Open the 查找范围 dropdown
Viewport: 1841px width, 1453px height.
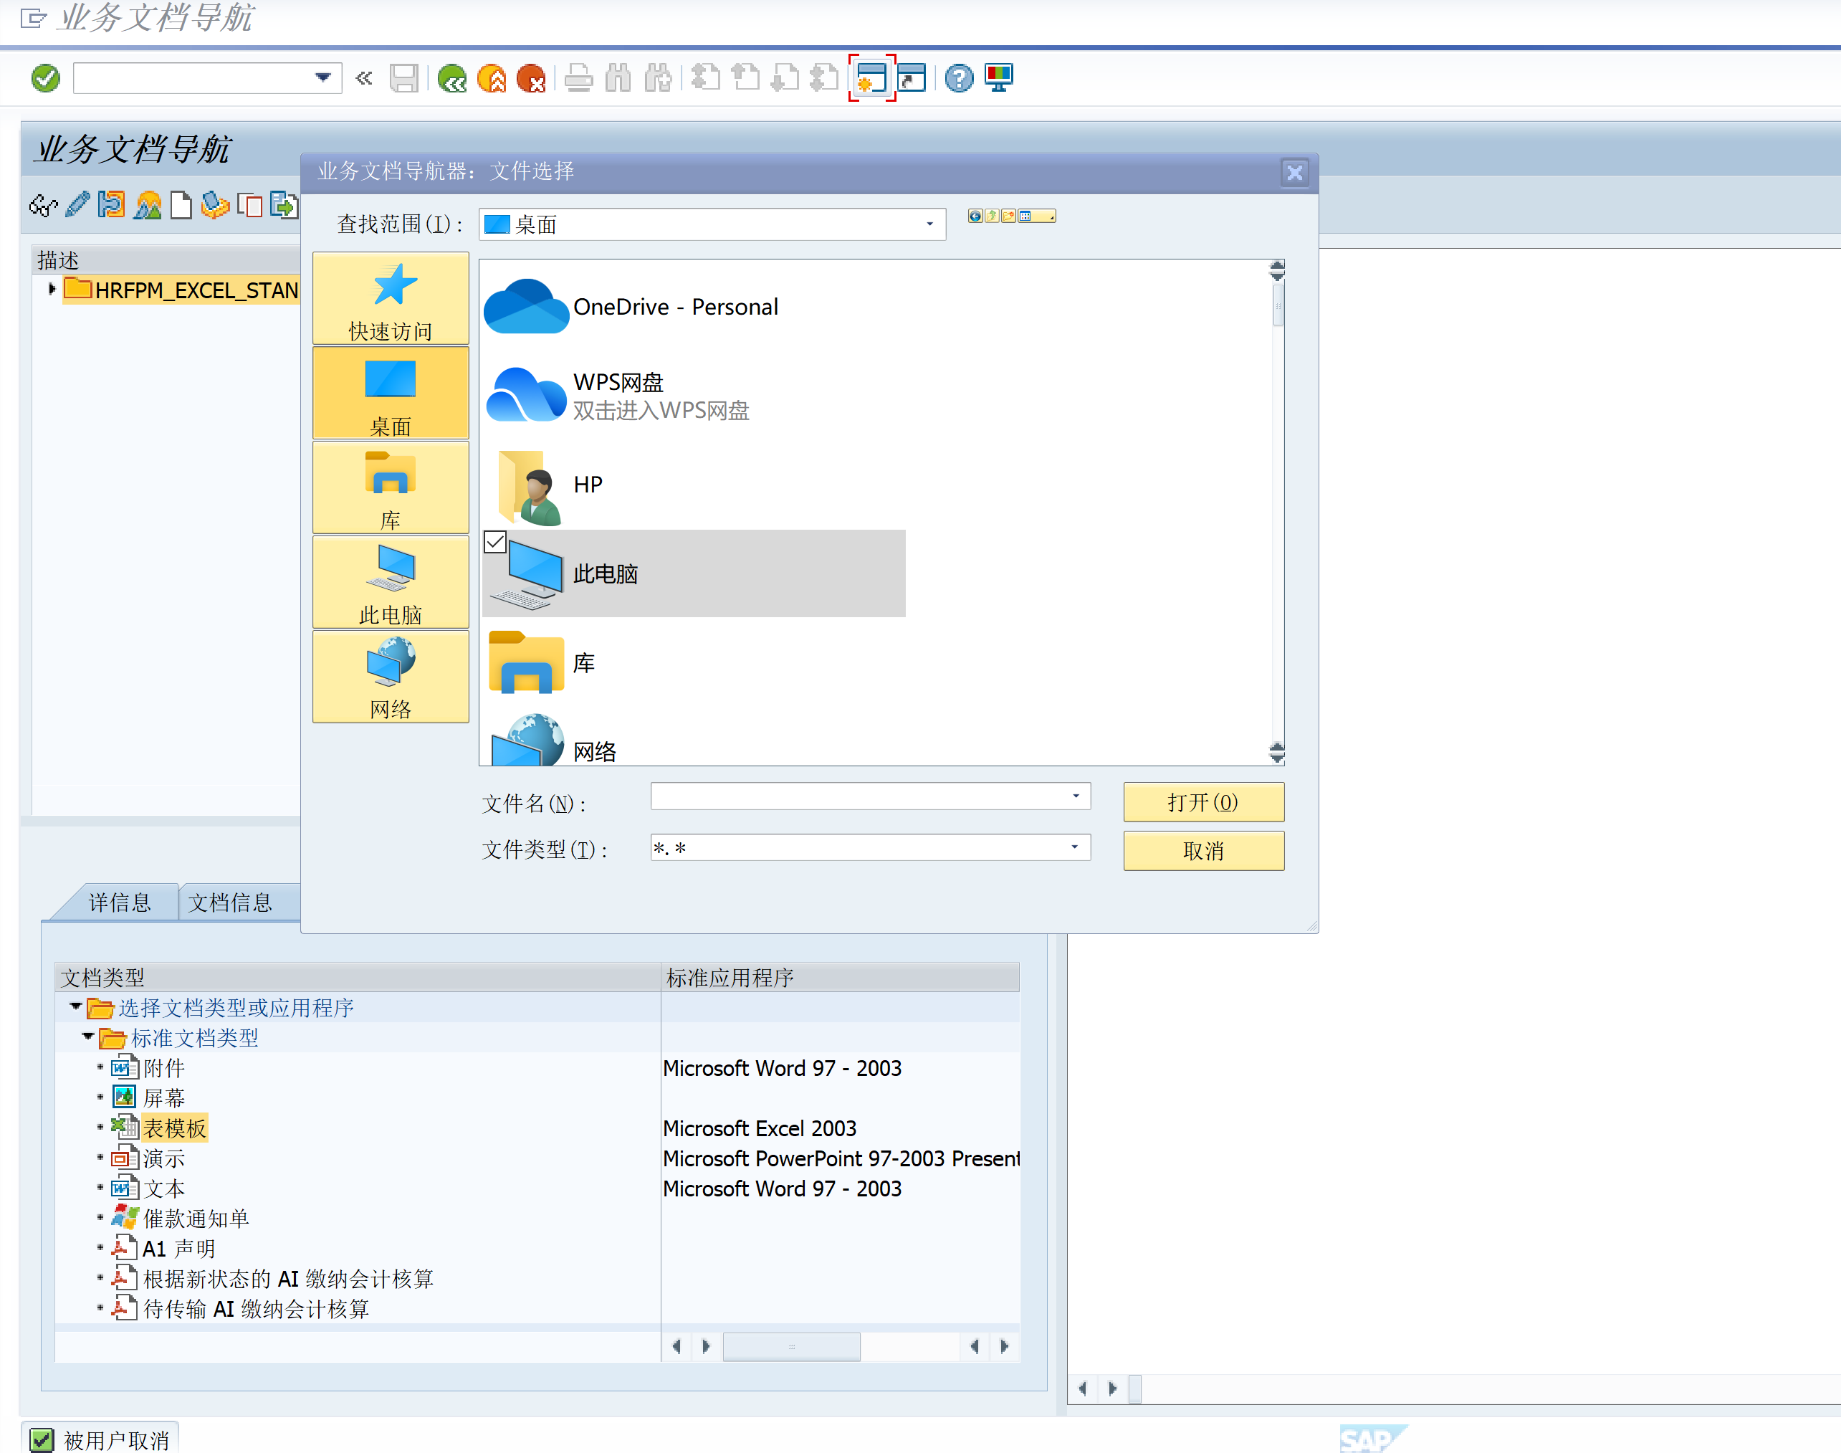(929, 224)
